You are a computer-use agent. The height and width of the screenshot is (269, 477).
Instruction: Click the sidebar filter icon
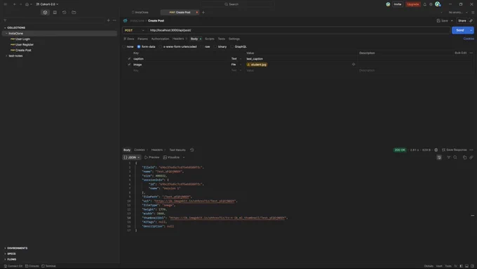pyautogui.click(x=5, y=20)
